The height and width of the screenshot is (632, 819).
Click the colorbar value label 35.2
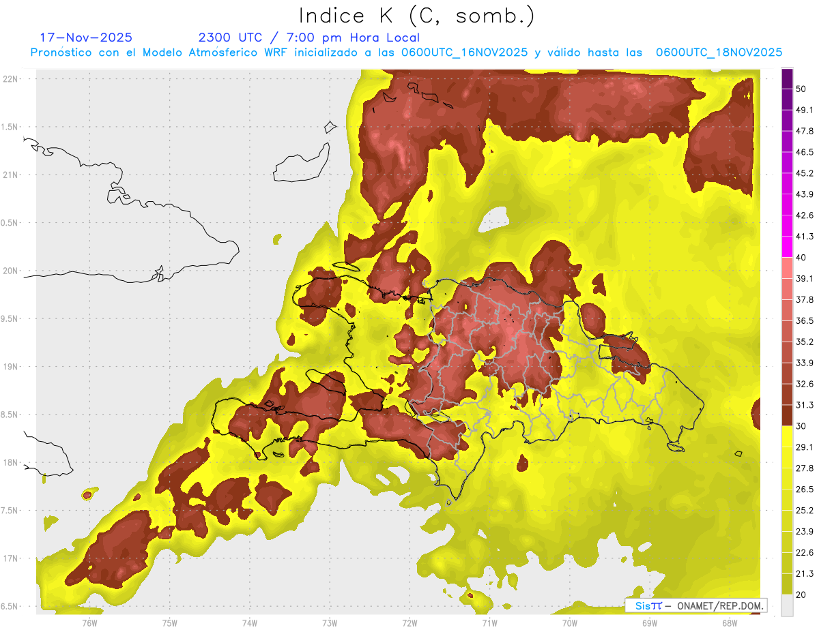[x=804, y=342]
